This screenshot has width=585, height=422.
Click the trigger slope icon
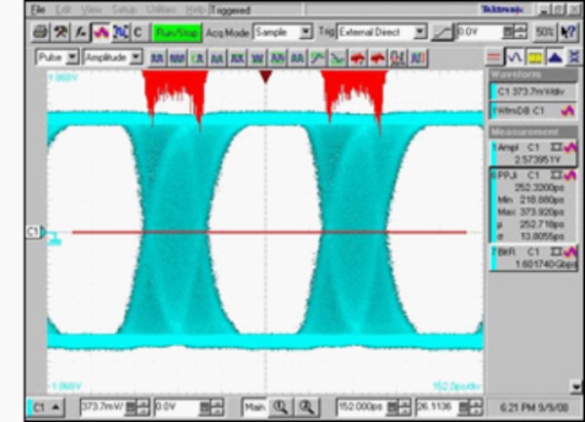tap(444, 31)
